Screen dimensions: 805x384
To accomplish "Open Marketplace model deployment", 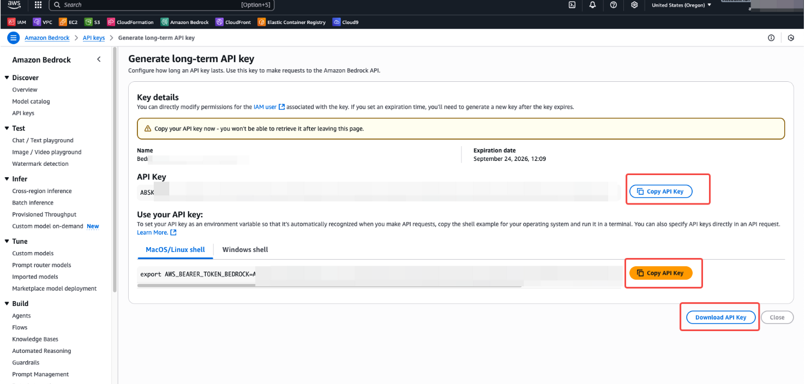I will (55, 289).
